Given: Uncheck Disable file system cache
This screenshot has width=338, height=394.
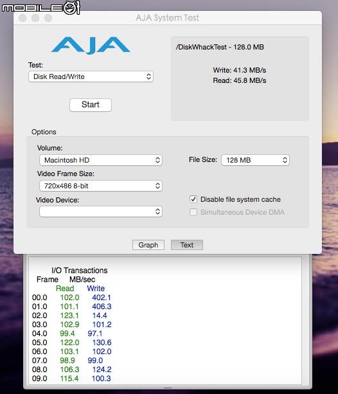Looking at the screenshot, I should tap(193, 199).
